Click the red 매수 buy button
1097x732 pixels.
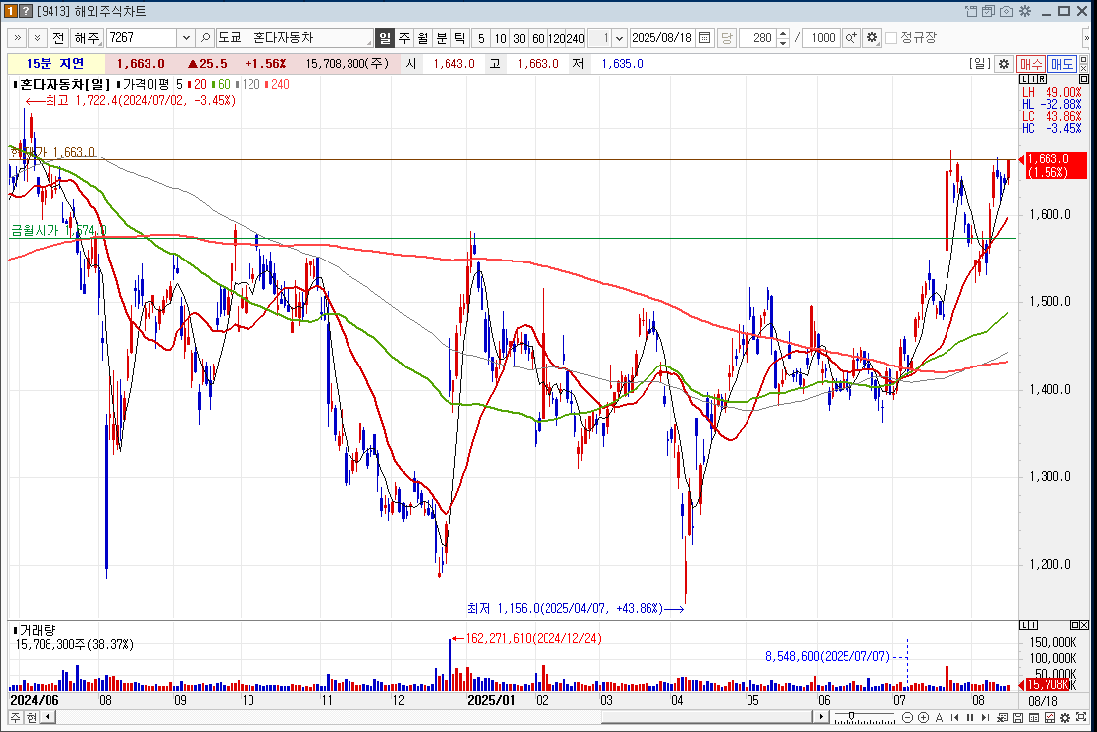tap(1031, 64)
